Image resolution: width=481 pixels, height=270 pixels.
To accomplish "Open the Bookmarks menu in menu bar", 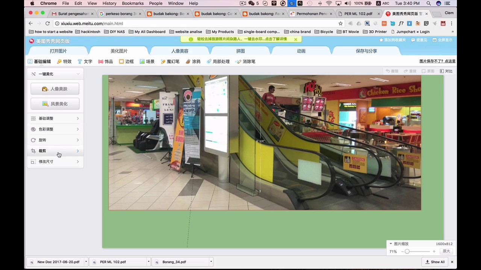I will click(x=133, y=3).
